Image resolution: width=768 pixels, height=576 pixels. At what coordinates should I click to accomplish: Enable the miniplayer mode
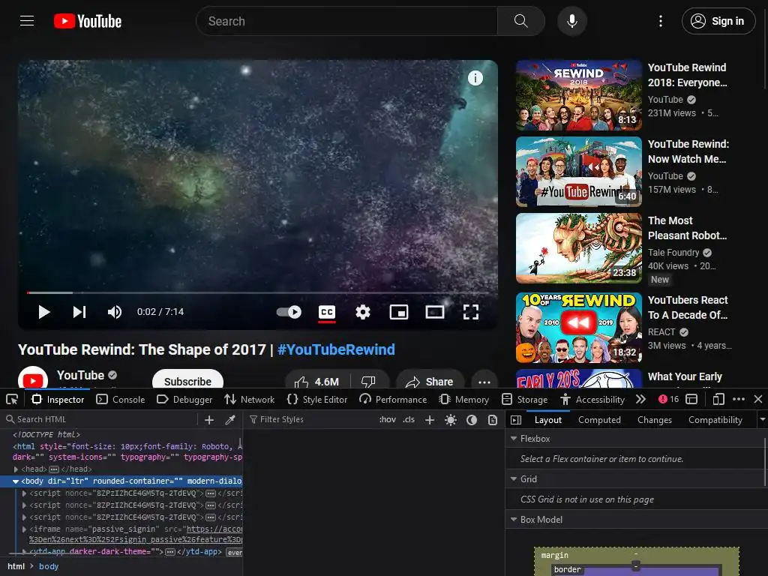coord(399,312)
